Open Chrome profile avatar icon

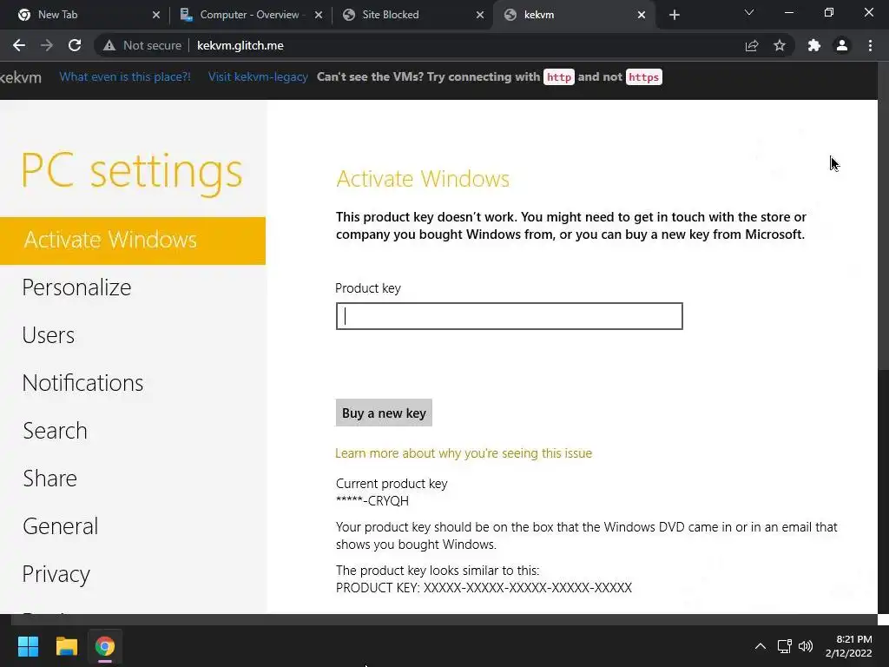pos(842,45)
